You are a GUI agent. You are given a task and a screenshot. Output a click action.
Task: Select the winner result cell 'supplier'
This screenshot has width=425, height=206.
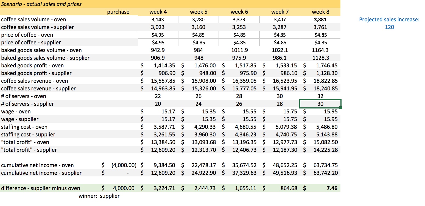110,196
